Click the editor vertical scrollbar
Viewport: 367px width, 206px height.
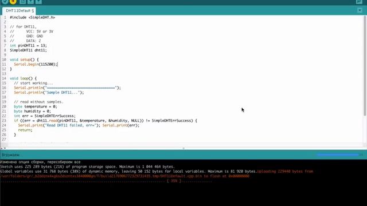pyautogui.click(x=365, y=66)
